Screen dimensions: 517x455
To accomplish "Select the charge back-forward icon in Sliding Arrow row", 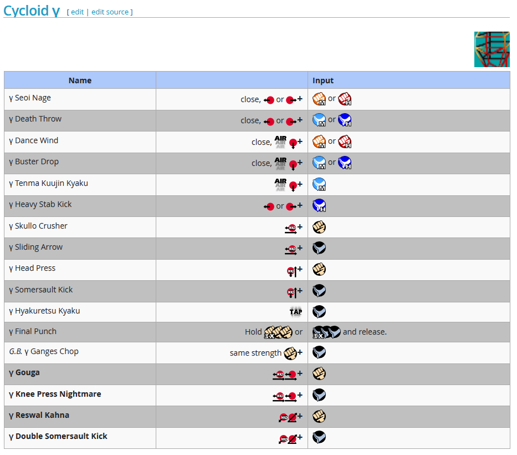I will pyautogui.click(x=291, y=250).
